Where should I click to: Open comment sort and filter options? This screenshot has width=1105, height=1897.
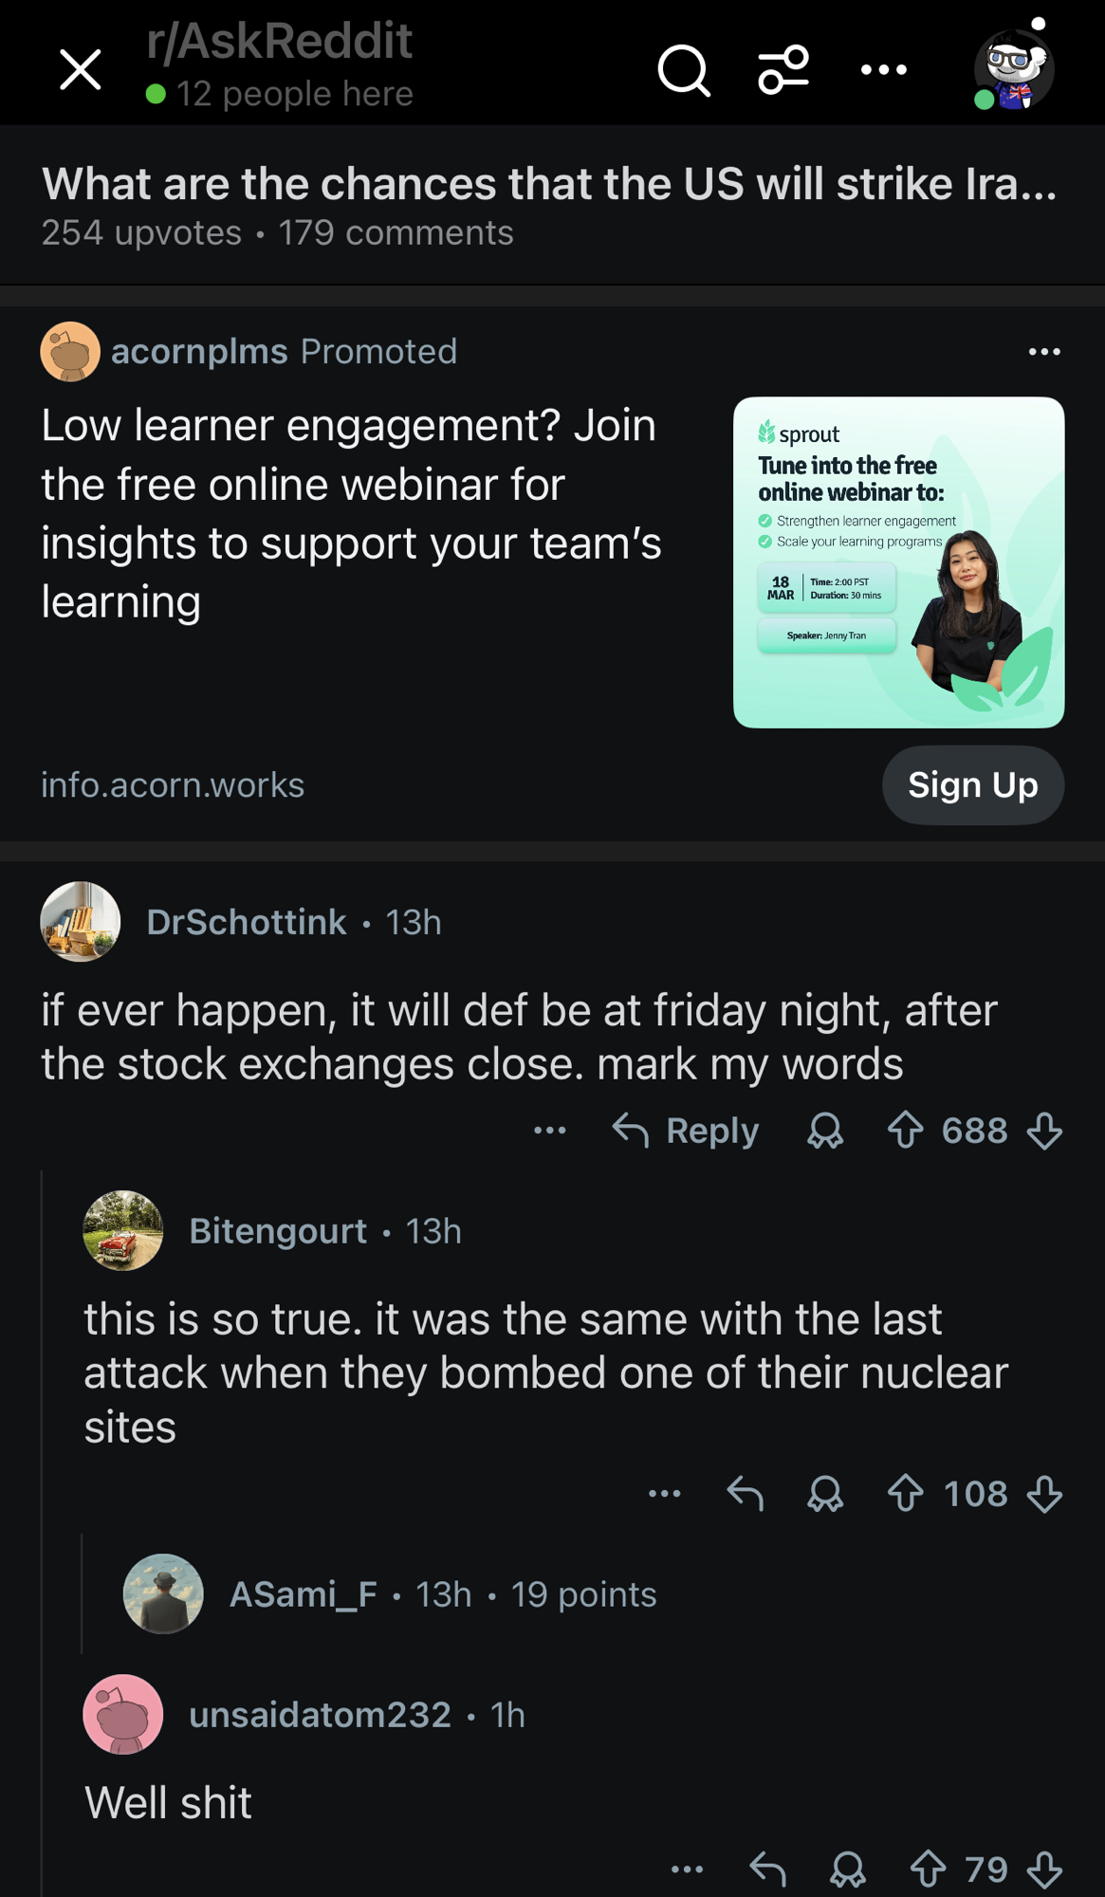click(783, 70)
